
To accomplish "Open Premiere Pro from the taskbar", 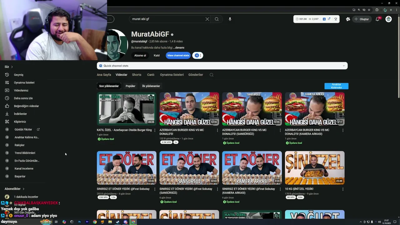I will coord(87,222).
